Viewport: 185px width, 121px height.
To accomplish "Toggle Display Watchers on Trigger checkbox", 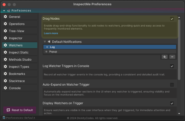I will [x=172, y=103].
